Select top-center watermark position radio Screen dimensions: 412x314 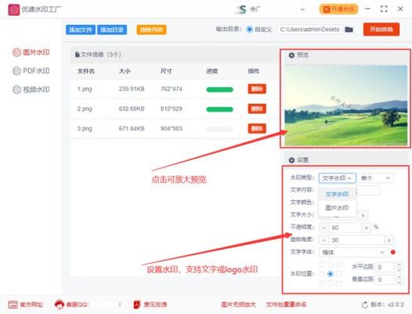331,265
